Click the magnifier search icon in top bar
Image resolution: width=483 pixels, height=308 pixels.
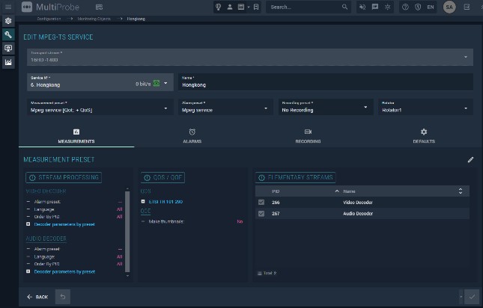click(345, 7)
